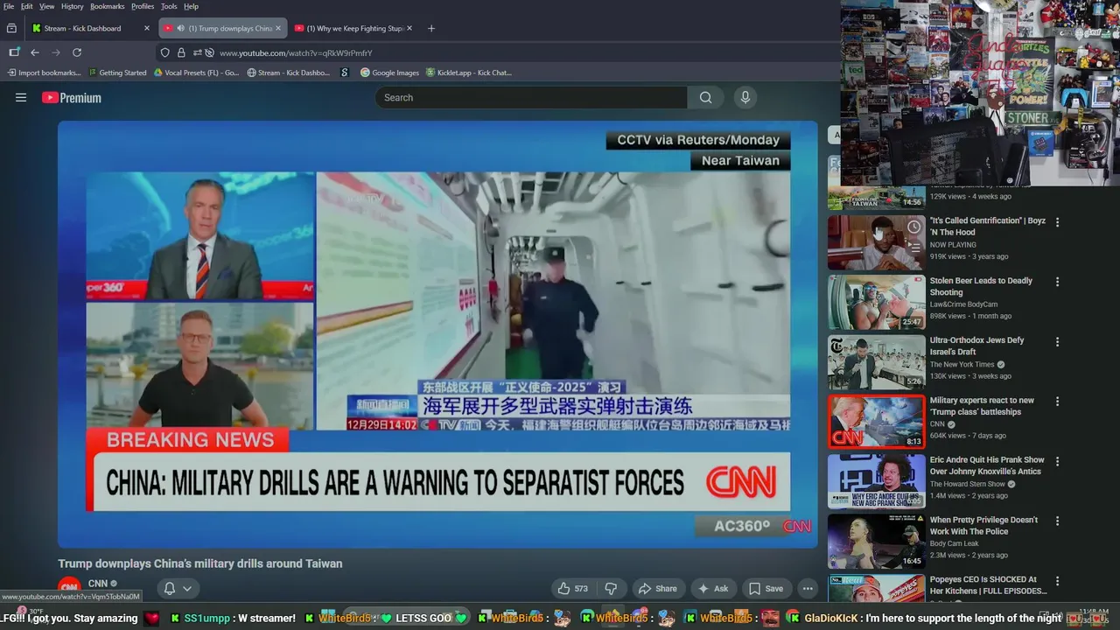The height and width of the screenshot is (630, 1120).
Task: Click autoplay blocked icon in address bar
Action: tap(209, 52)
